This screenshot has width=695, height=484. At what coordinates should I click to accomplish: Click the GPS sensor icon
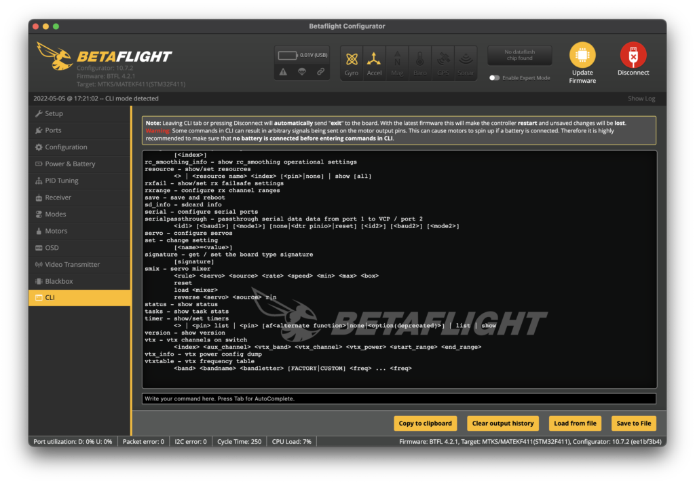443,63
